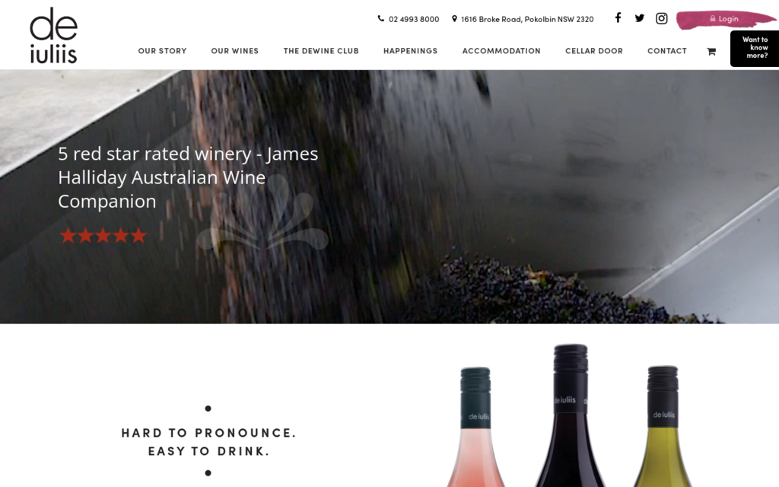The height and width of the screenshot is (487, 779).
Task: Click the de iuliis logo
Action: pos(53,35)
